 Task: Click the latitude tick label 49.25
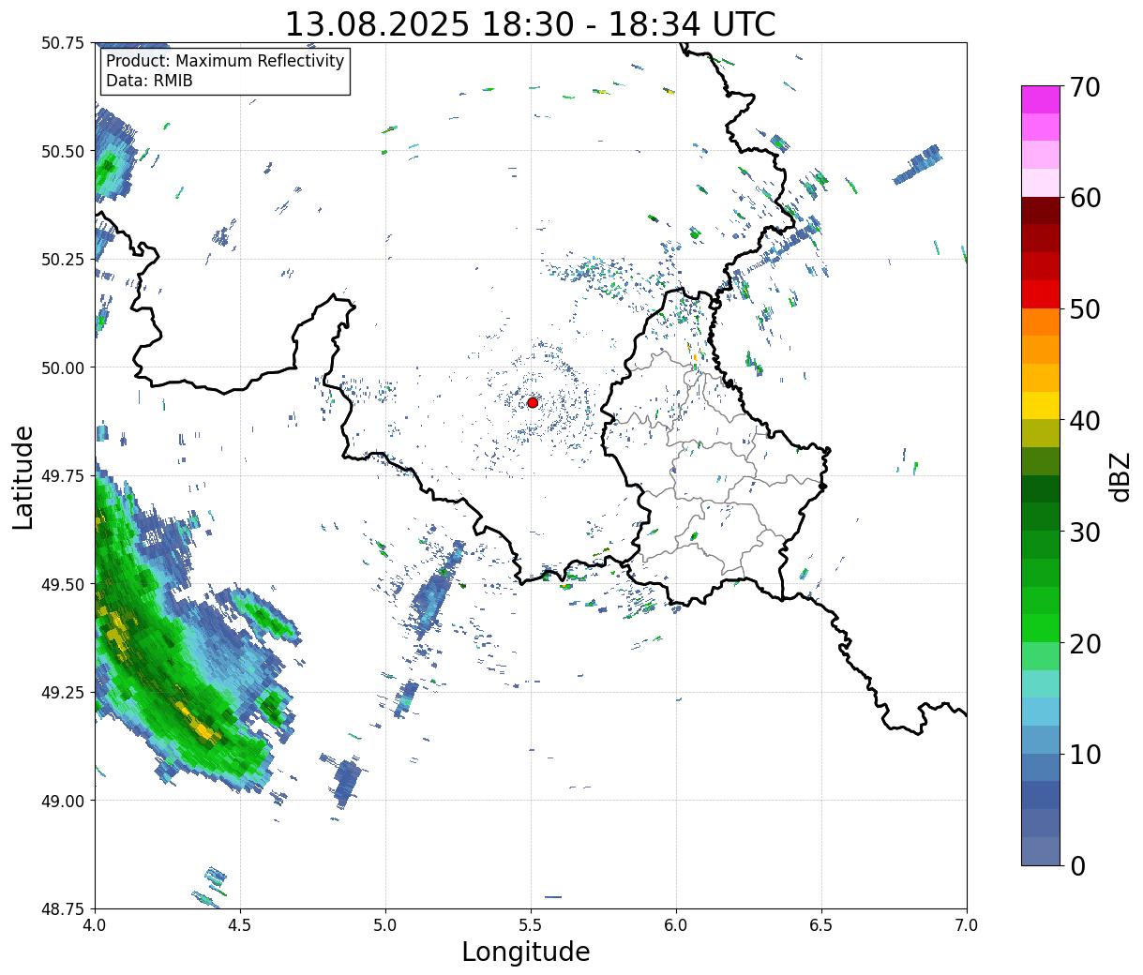[x=63, y=693]
